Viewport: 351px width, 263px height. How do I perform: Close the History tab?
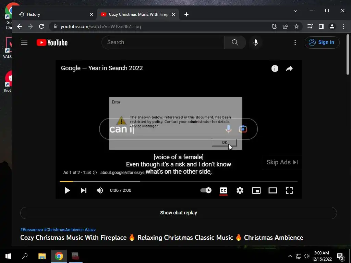point(91,14)
